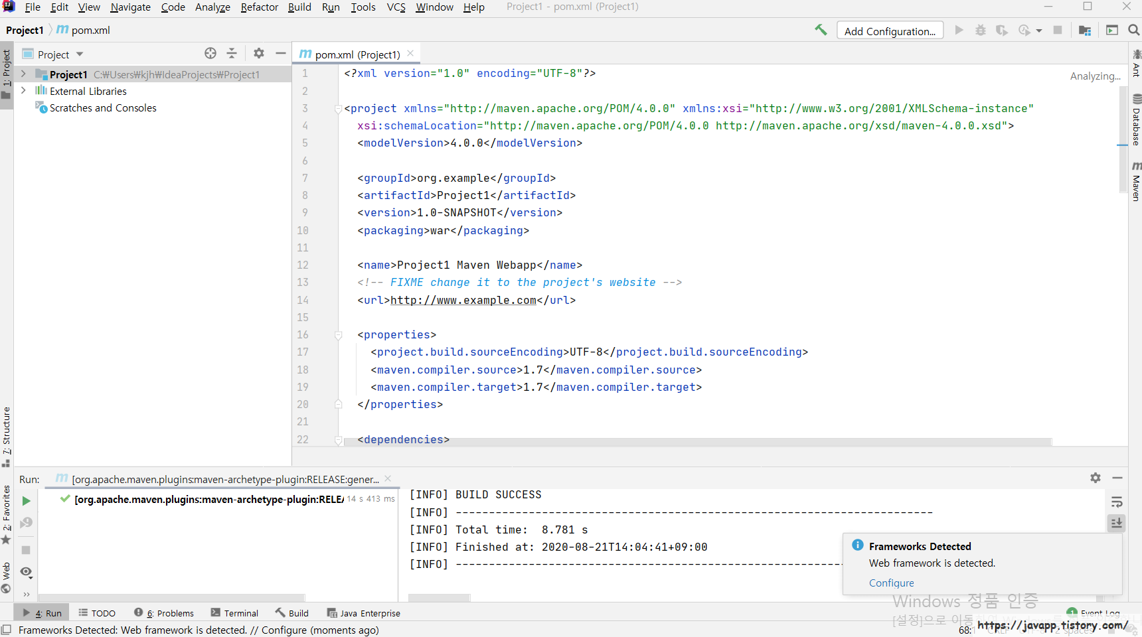
Task: Open the 6: Problems tool window
Action: coord(164,613)
